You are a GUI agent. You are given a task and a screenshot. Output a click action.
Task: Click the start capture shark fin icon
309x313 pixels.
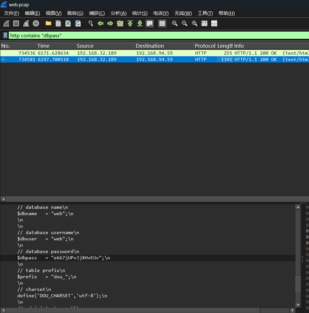[6, 23]
